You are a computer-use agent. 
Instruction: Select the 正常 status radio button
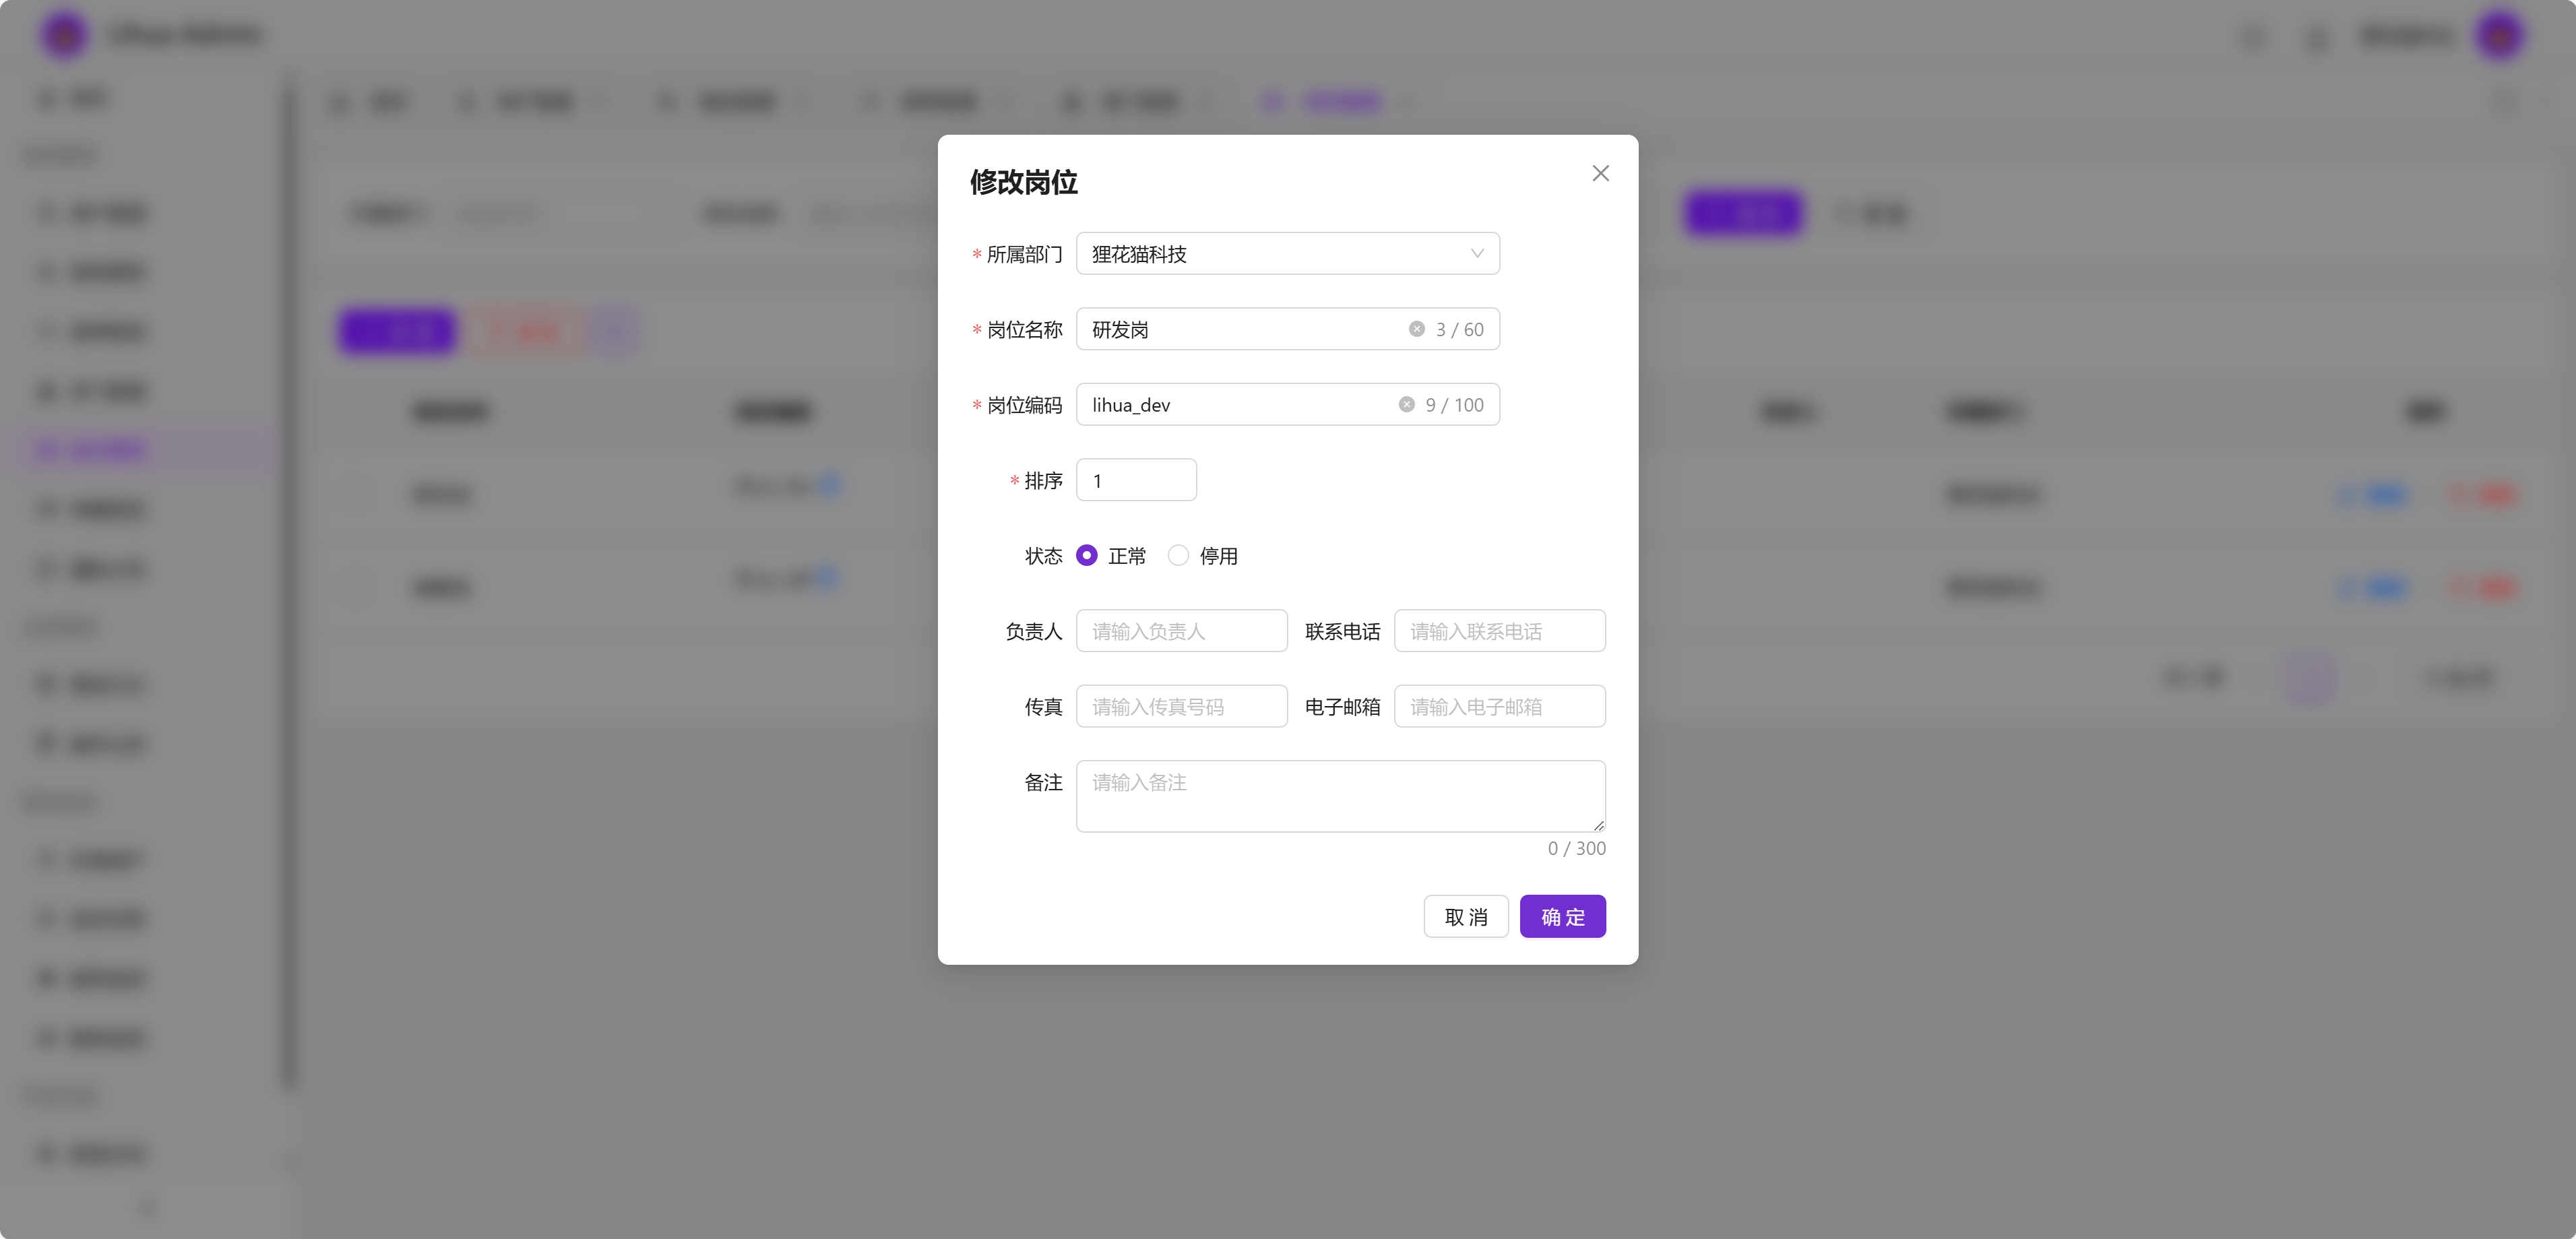point(1086,555)
